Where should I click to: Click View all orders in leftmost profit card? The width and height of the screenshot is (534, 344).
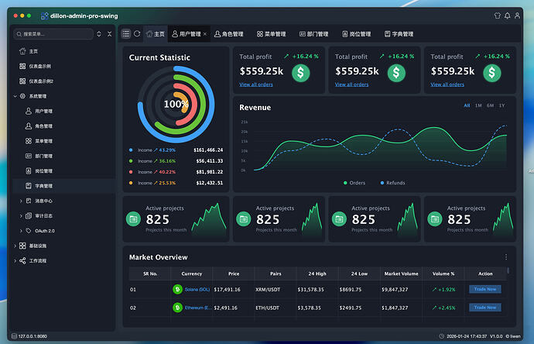point(256,84)
